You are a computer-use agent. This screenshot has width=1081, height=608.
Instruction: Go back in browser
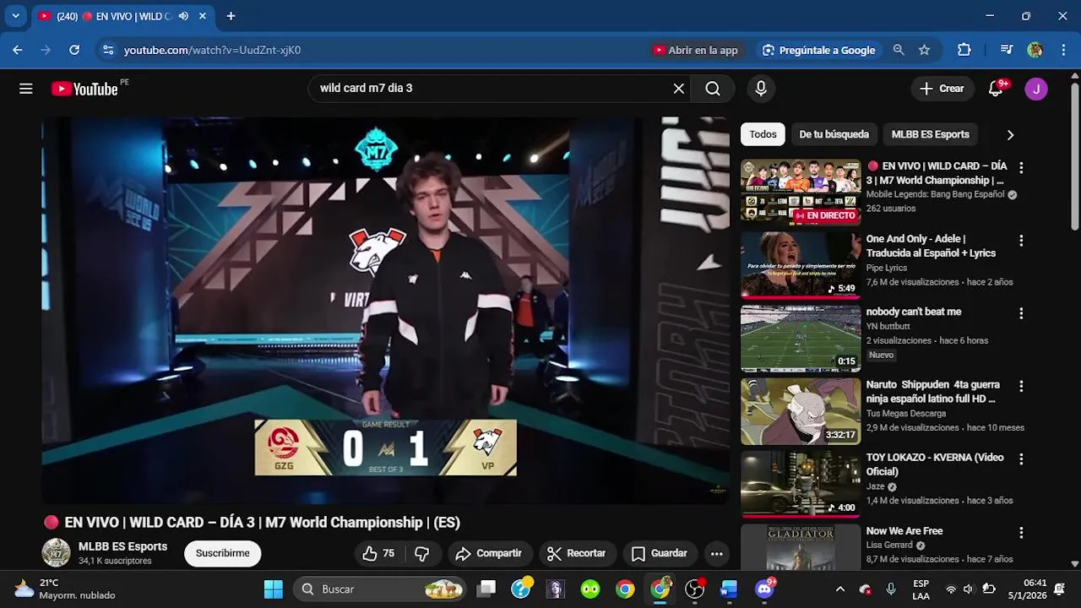pos(18,50)
